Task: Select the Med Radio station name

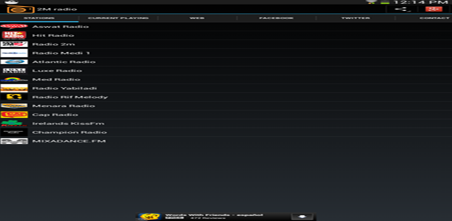Action: click(56, 80)
